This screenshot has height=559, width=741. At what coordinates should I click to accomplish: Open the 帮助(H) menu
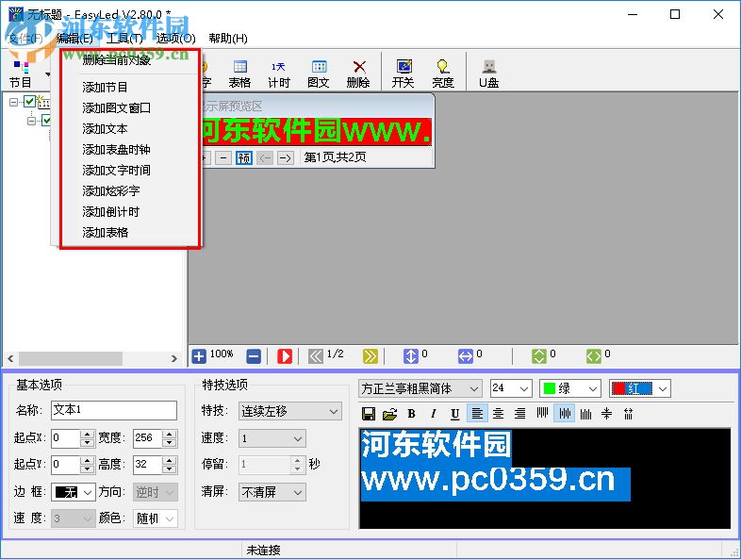click(x=228, y=39)
